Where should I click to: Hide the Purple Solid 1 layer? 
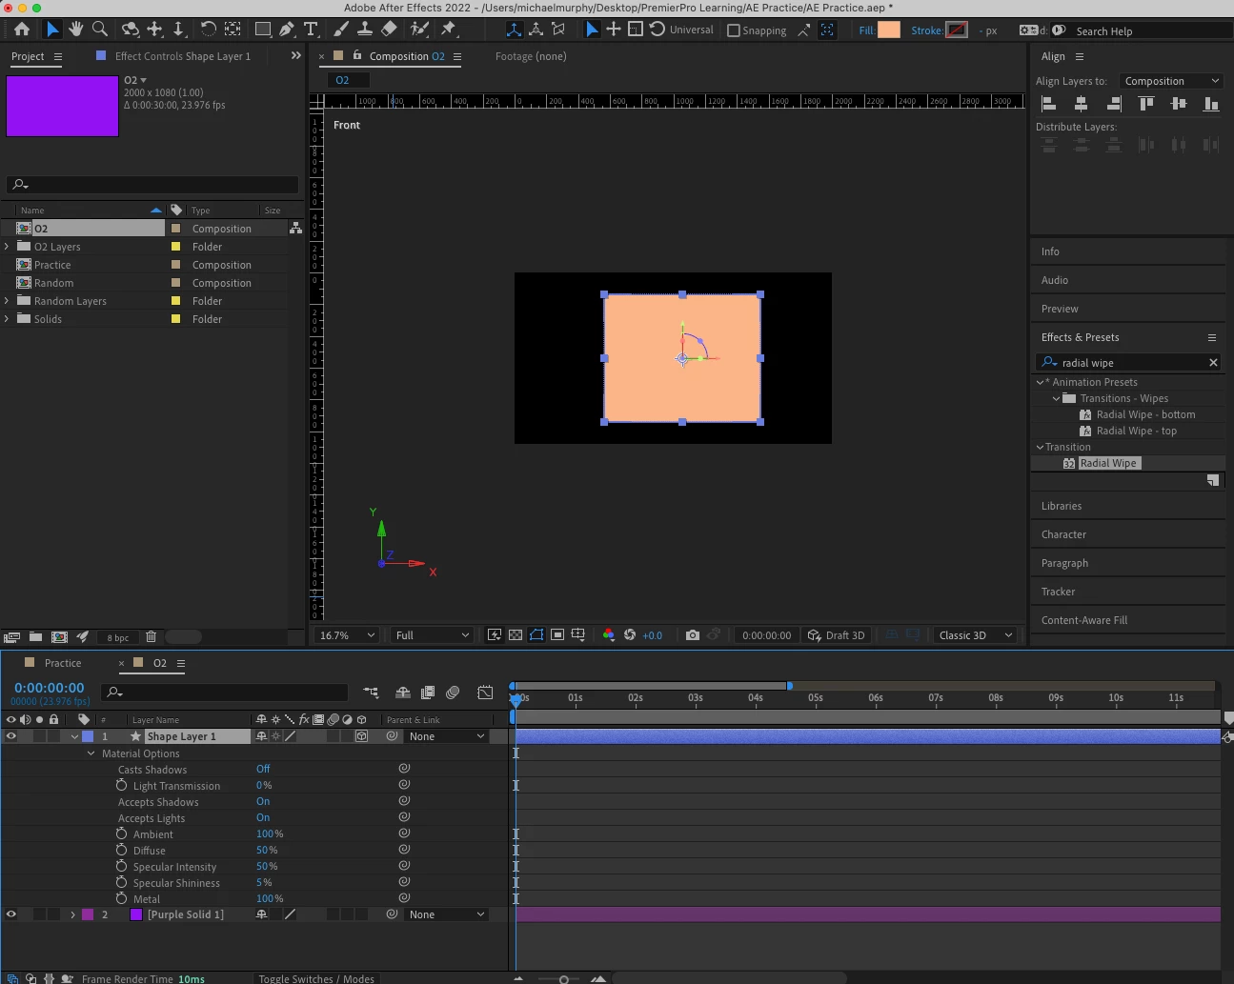coord(11,914)
